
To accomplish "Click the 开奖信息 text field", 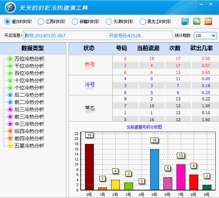I will point(98,35).
